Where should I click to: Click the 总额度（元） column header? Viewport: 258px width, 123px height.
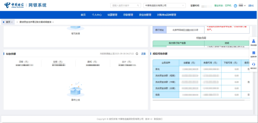click(190, 63)
